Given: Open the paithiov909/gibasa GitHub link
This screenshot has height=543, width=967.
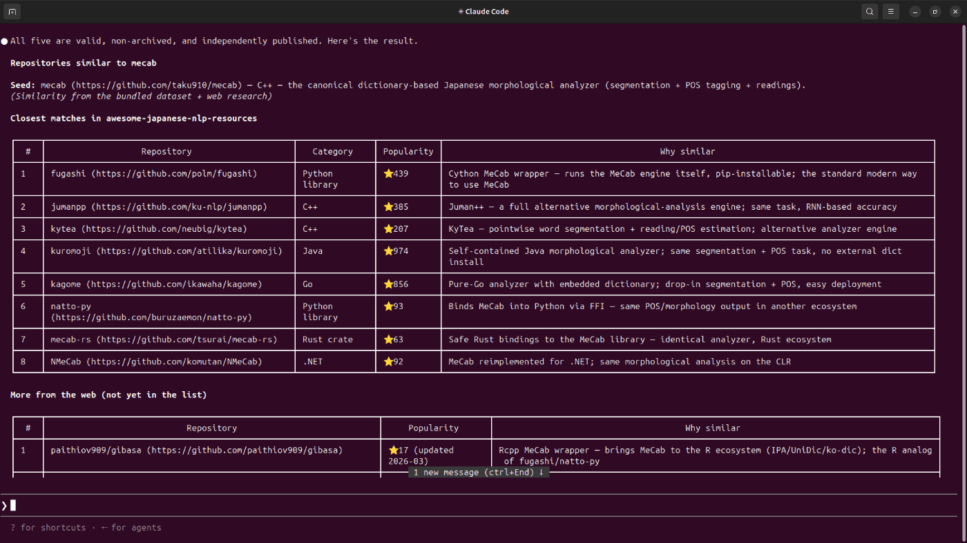Looking at the screenshot, I should 245,450.
